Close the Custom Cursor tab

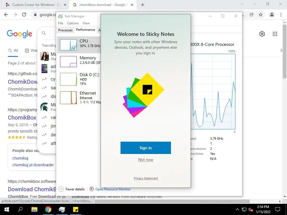point(65,5)
